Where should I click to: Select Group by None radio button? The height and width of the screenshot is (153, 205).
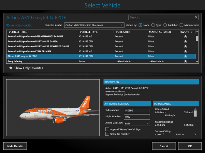(141, 25)
